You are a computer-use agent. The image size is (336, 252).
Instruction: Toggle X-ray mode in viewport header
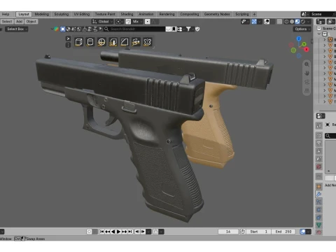tap(279, 22)
